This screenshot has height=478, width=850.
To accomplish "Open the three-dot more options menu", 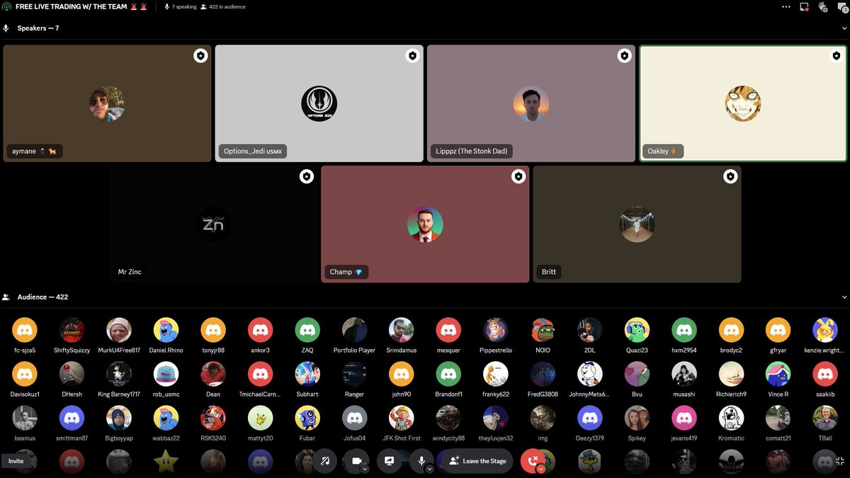I will [x=786, y=6].
